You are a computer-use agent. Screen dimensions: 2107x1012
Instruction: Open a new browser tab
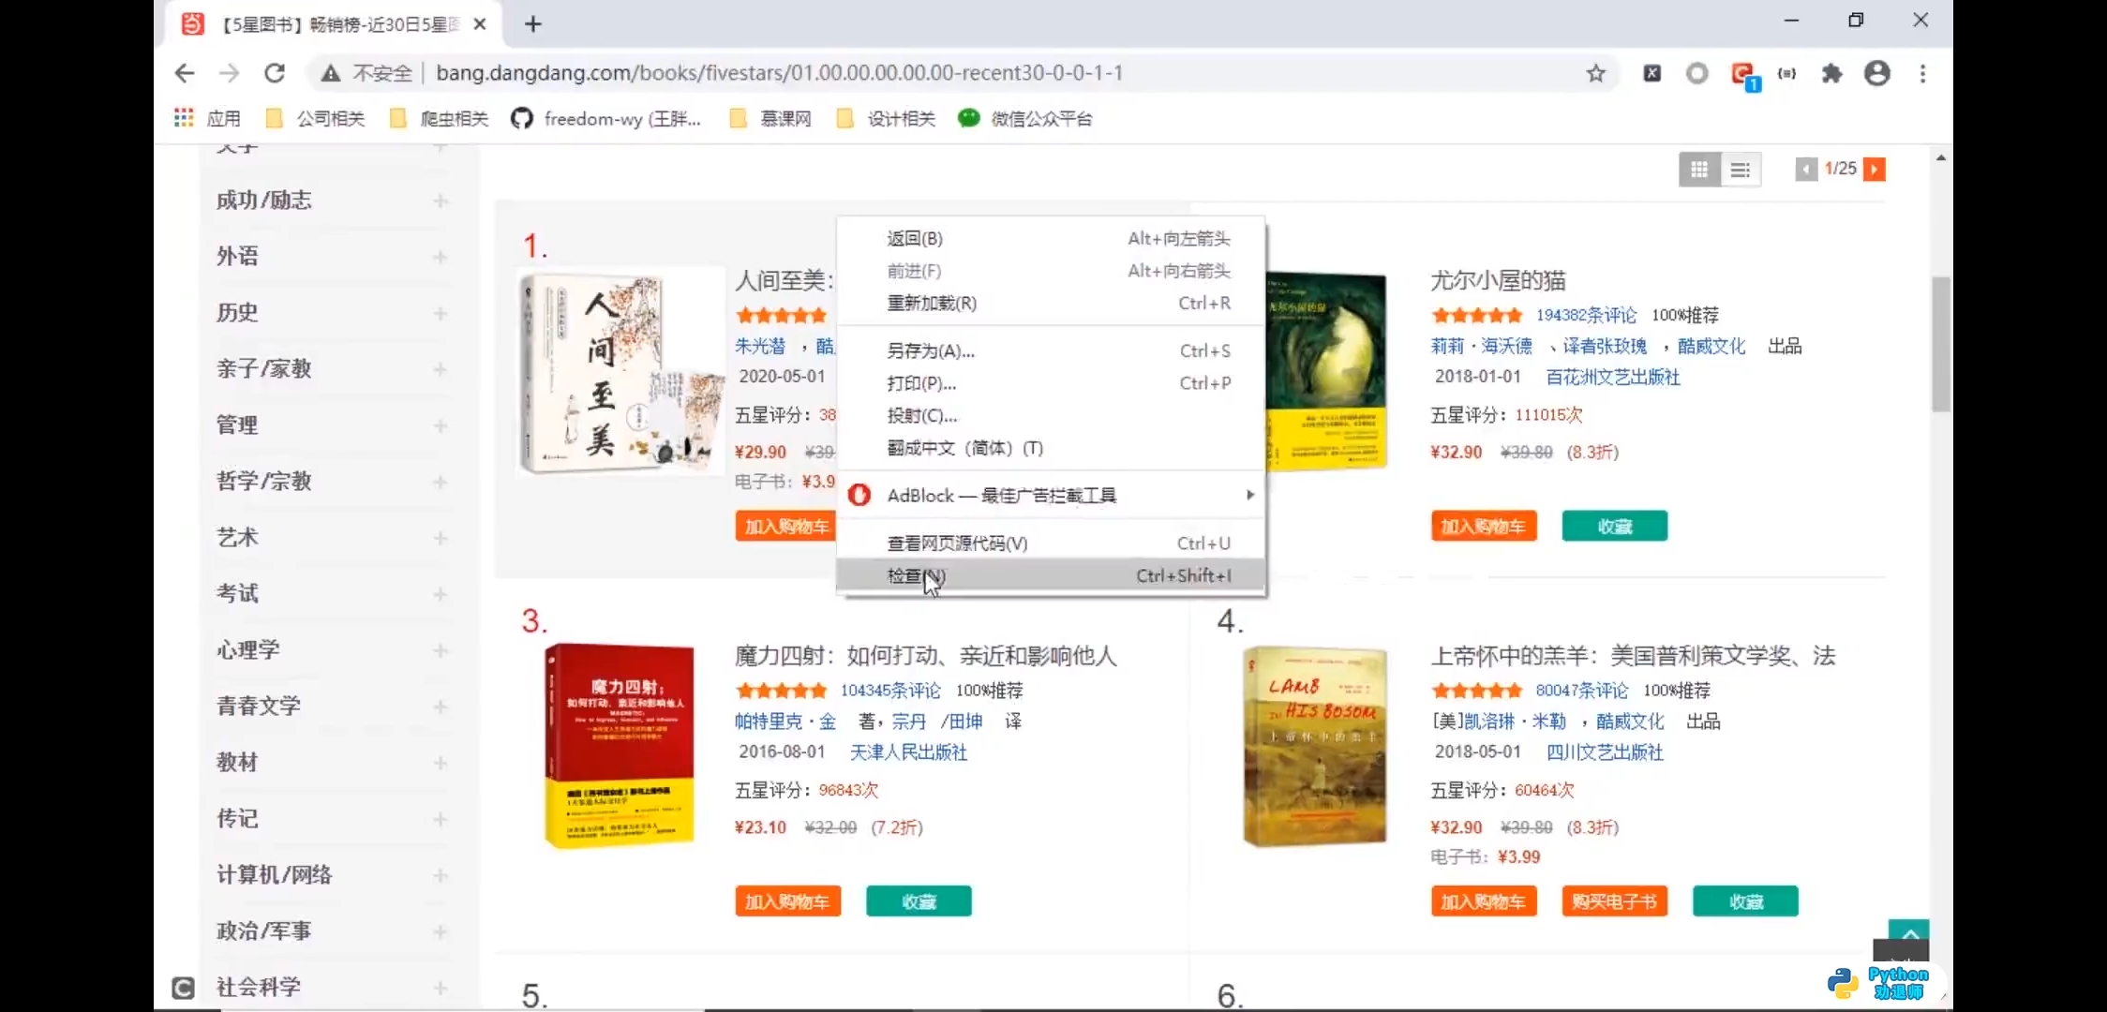point(533,24)
